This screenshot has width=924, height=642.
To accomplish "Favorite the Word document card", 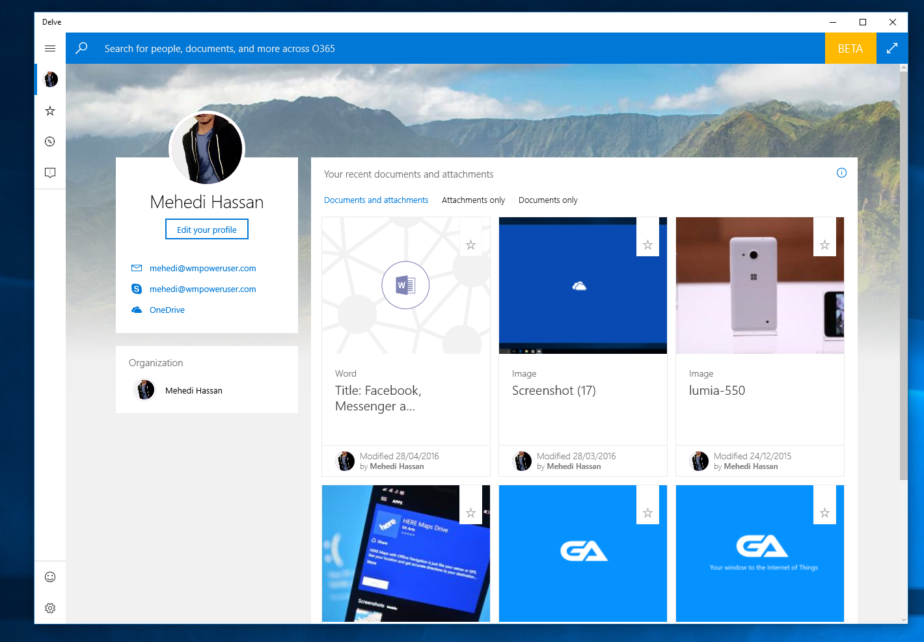I will 470,245.
